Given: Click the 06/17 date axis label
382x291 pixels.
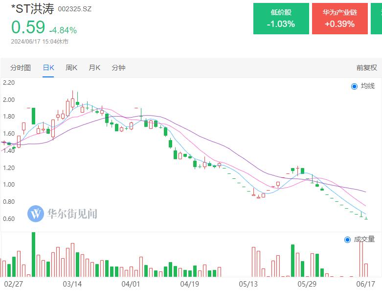Looking at the screenshot, I should pos(365,284).
